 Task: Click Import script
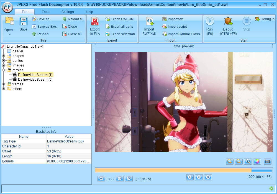tap(175, 27)
